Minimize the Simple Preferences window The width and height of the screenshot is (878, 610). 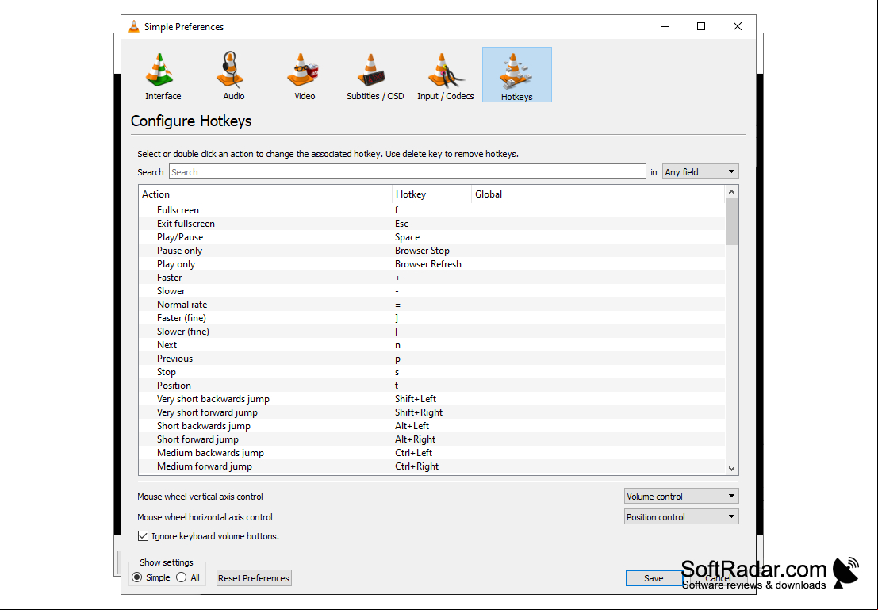pyautogui.click(x=665, y=26)
